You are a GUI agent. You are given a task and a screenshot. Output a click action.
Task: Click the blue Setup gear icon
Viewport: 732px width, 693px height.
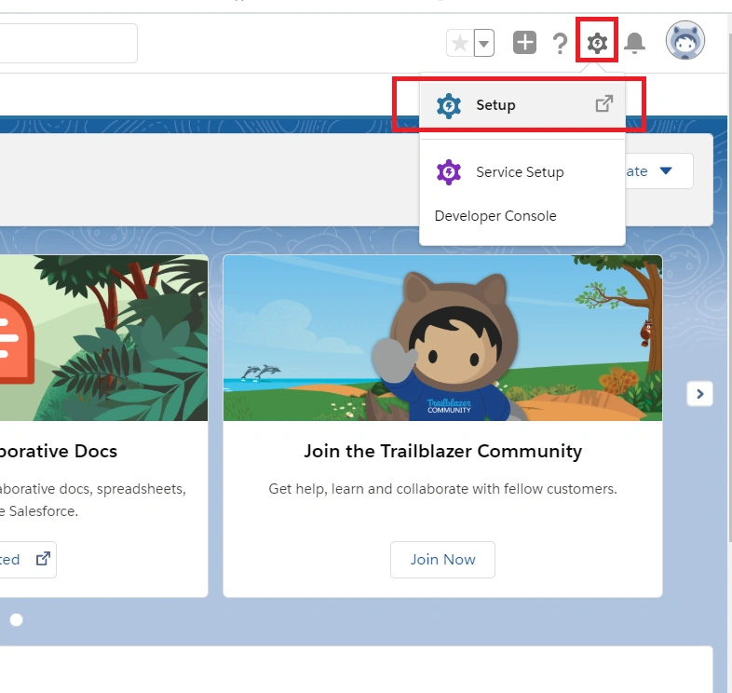(449, 106)
